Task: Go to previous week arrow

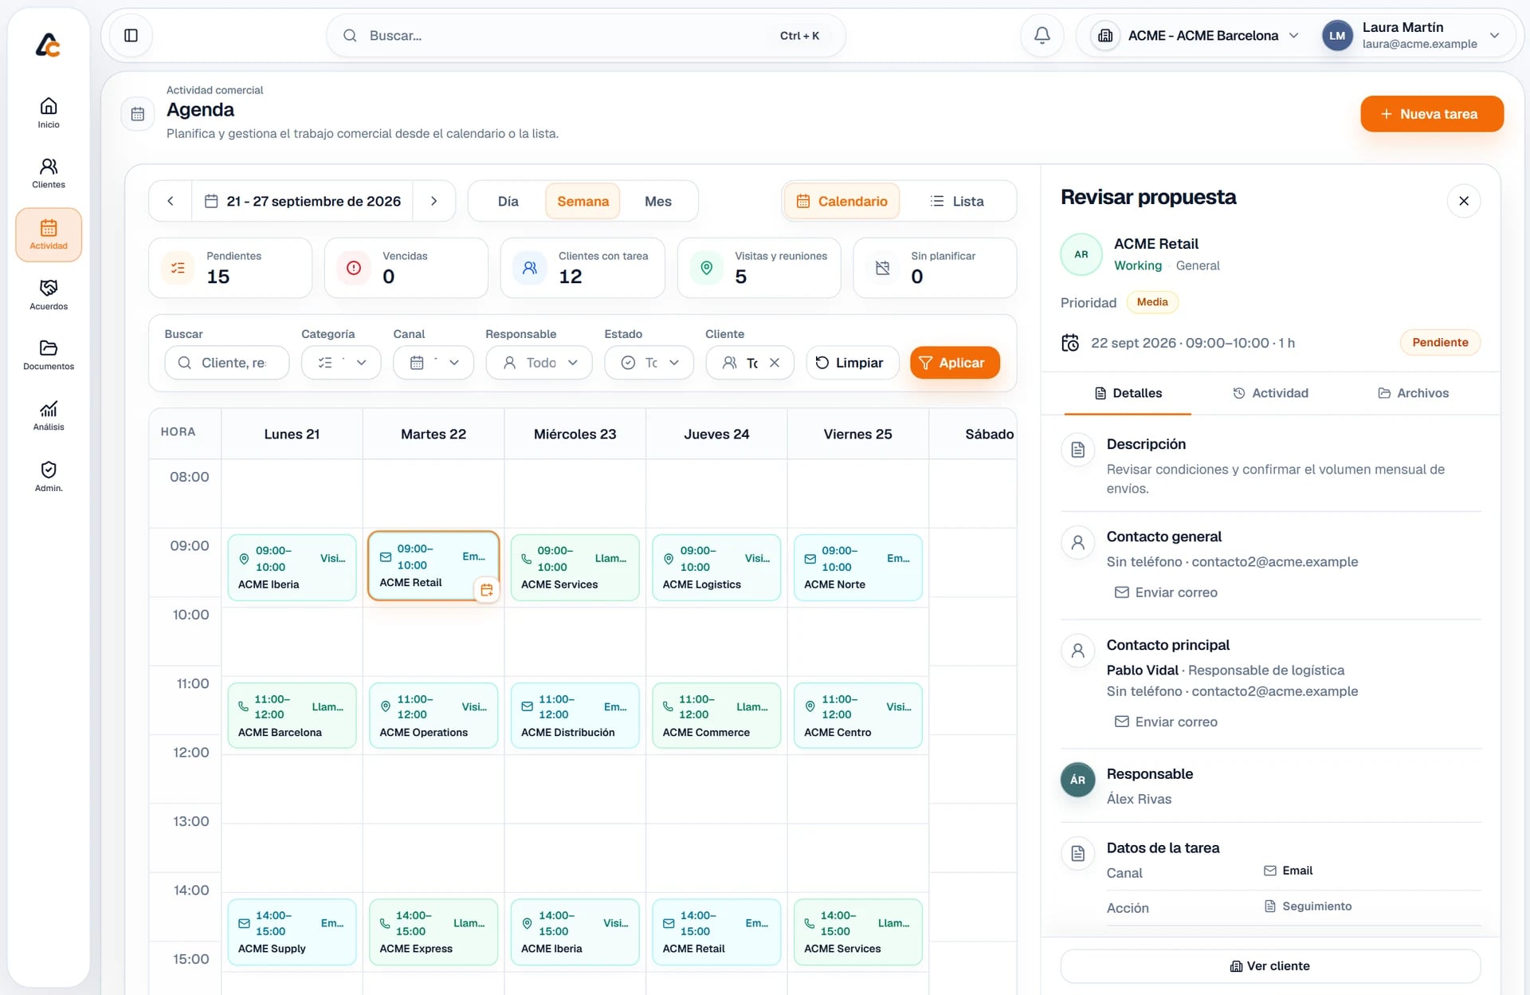Action: click(x=171, y=201)
